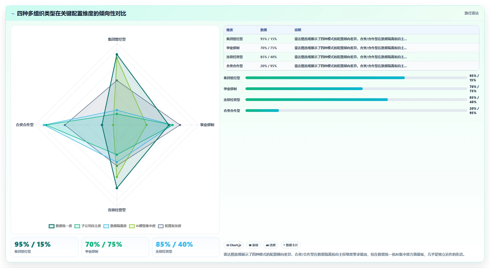Click the 事业部制 radar axis label
490x268 pixels.
click(207, 125)
